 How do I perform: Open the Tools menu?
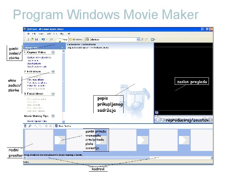tap(49, 34)
